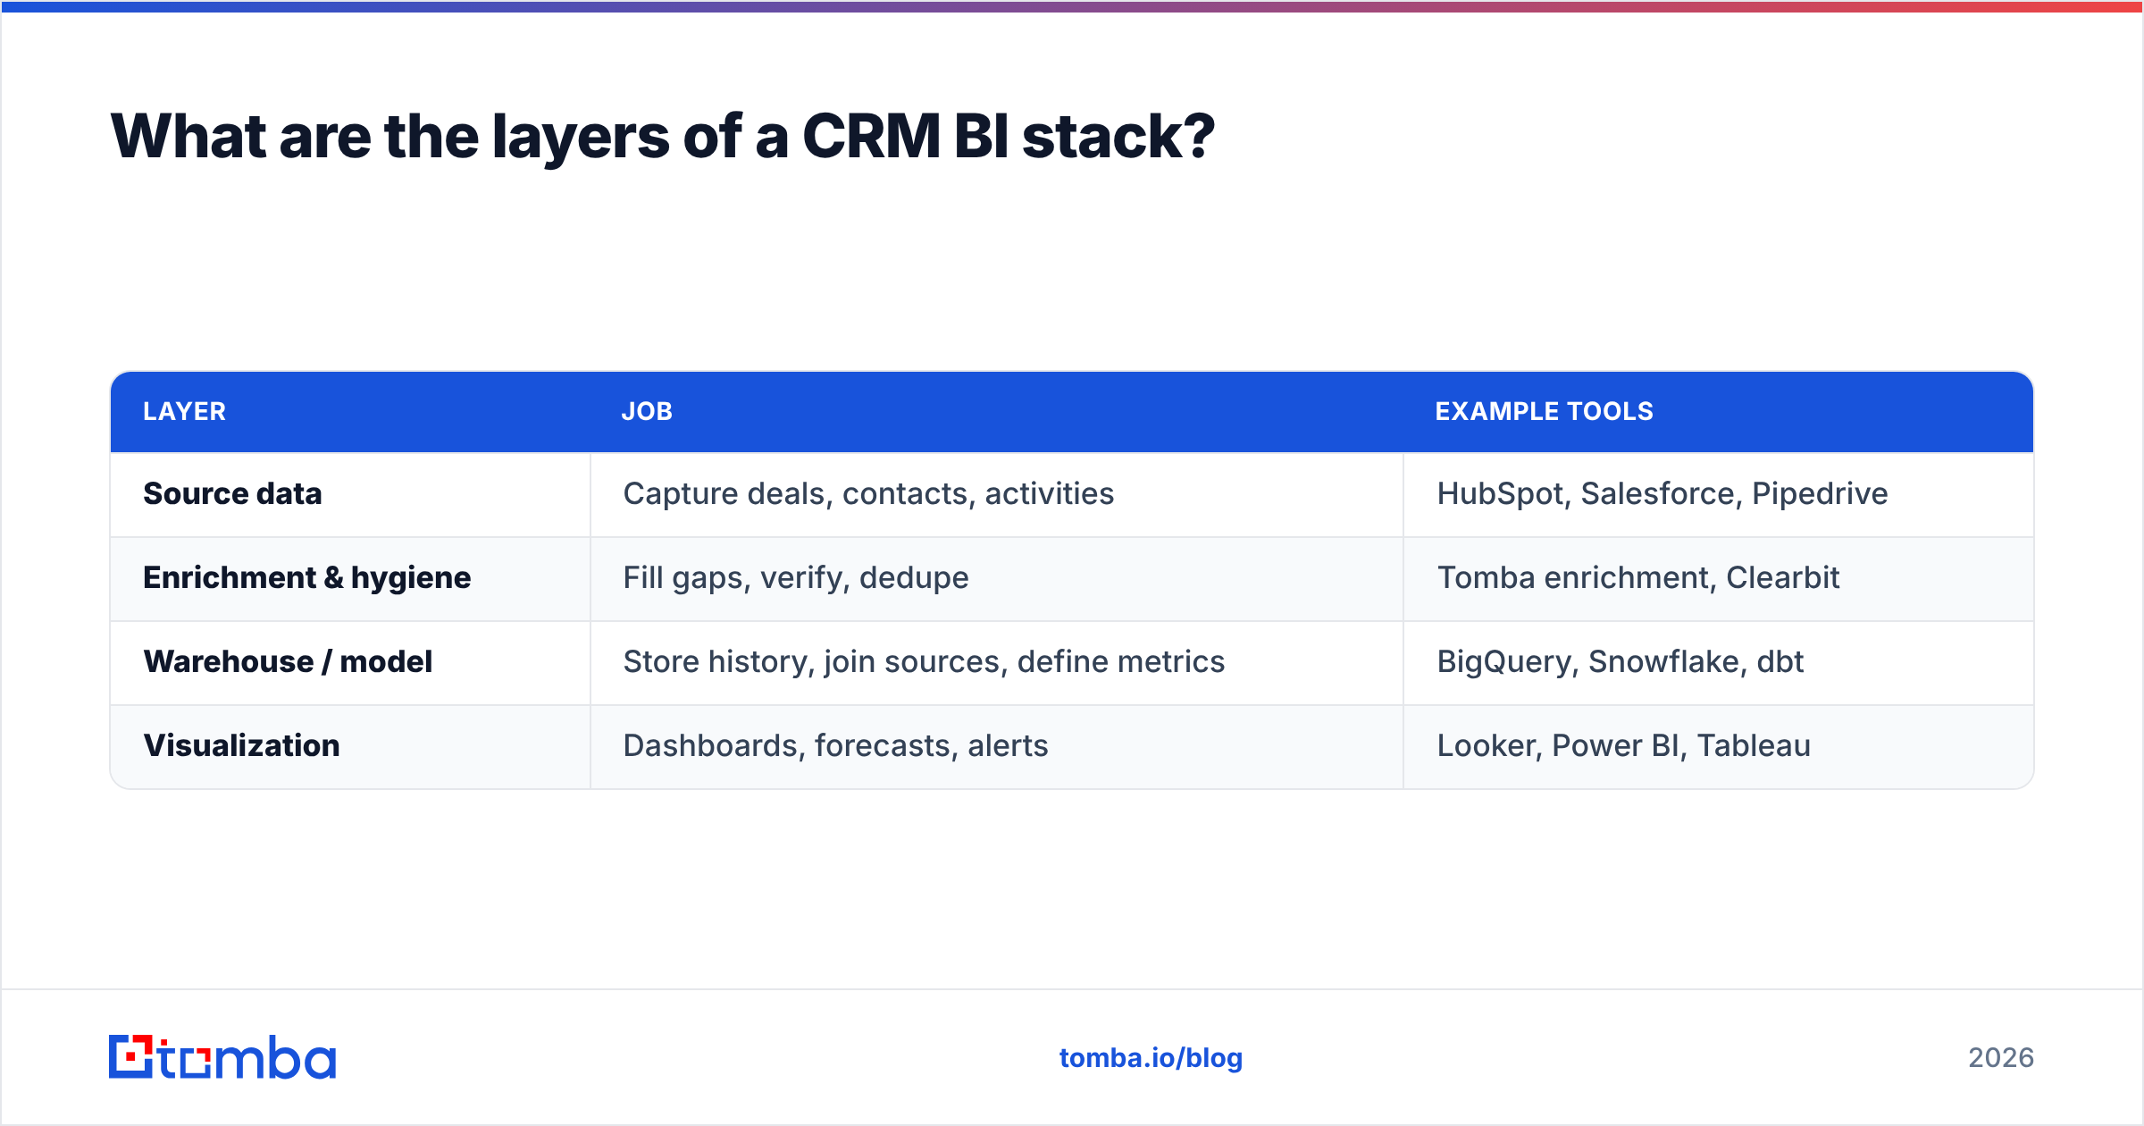The width and height of the screenshot is (2144, 1126).
Task: Open the tomba.io/blog link
Action: [x=1151, y=1058]
